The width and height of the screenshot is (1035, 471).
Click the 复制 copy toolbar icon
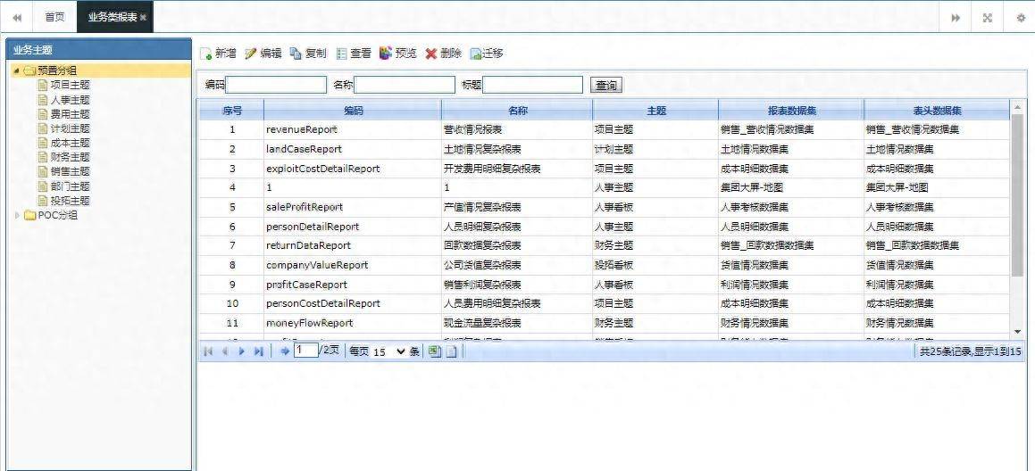296,54
